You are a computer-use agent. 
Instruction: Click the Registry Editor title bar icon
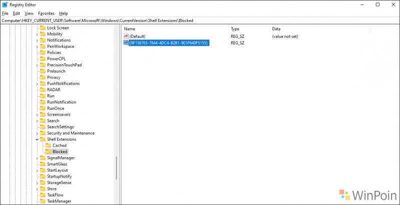[x=4, y=4]
